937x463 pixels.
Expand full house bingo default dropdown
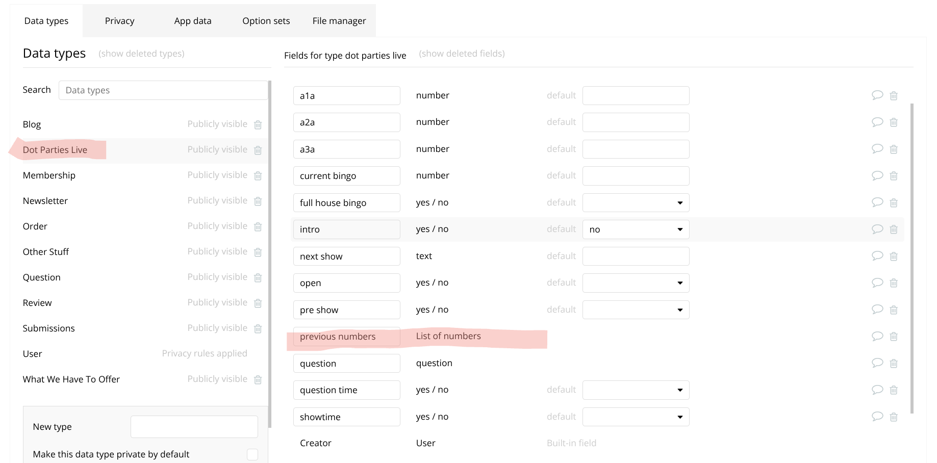point(636,202)
